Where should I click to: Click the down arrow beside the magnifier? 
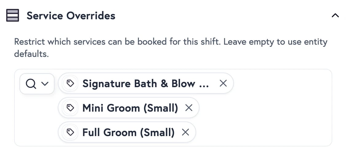45,83
